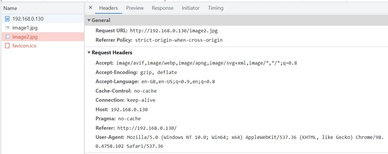Select the Headers tab
The image size is (388, 154).
108,8
